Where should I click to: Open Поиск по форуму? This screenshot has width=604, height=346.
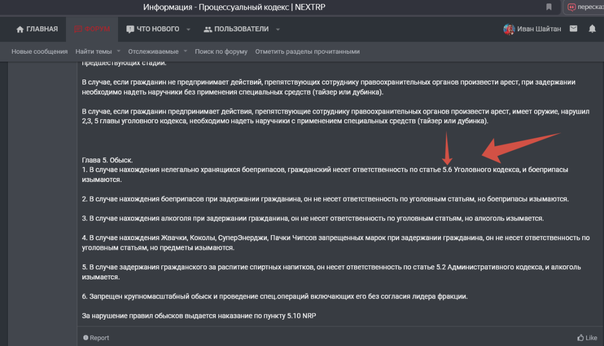222,50
